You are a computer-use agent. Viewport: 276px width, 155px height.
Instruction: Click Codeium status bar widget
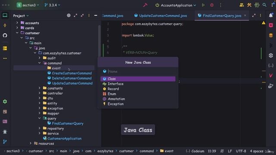coord(195,151)
